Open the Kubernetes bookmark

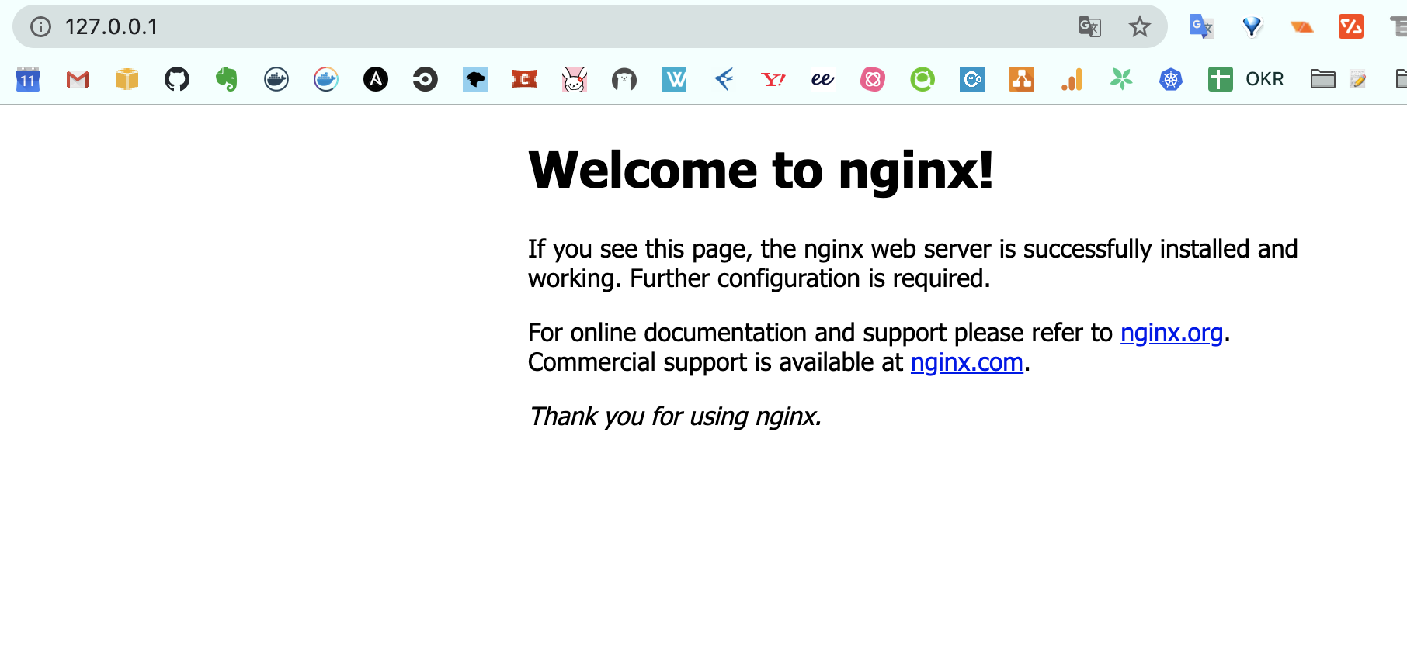click(x=1171, y=79)
